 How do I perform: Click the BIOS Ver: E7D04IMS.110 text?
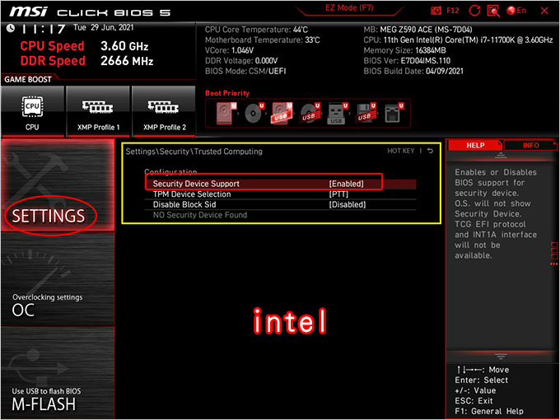[x=407, y=61]
